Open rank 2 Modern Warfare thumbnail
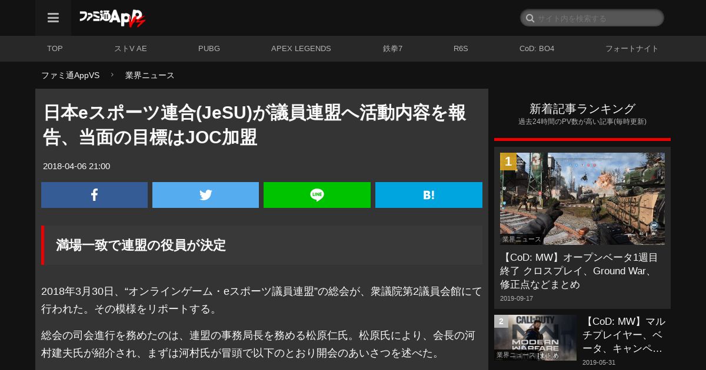Screen dimensions: 706x370 [x=535, y=338]
